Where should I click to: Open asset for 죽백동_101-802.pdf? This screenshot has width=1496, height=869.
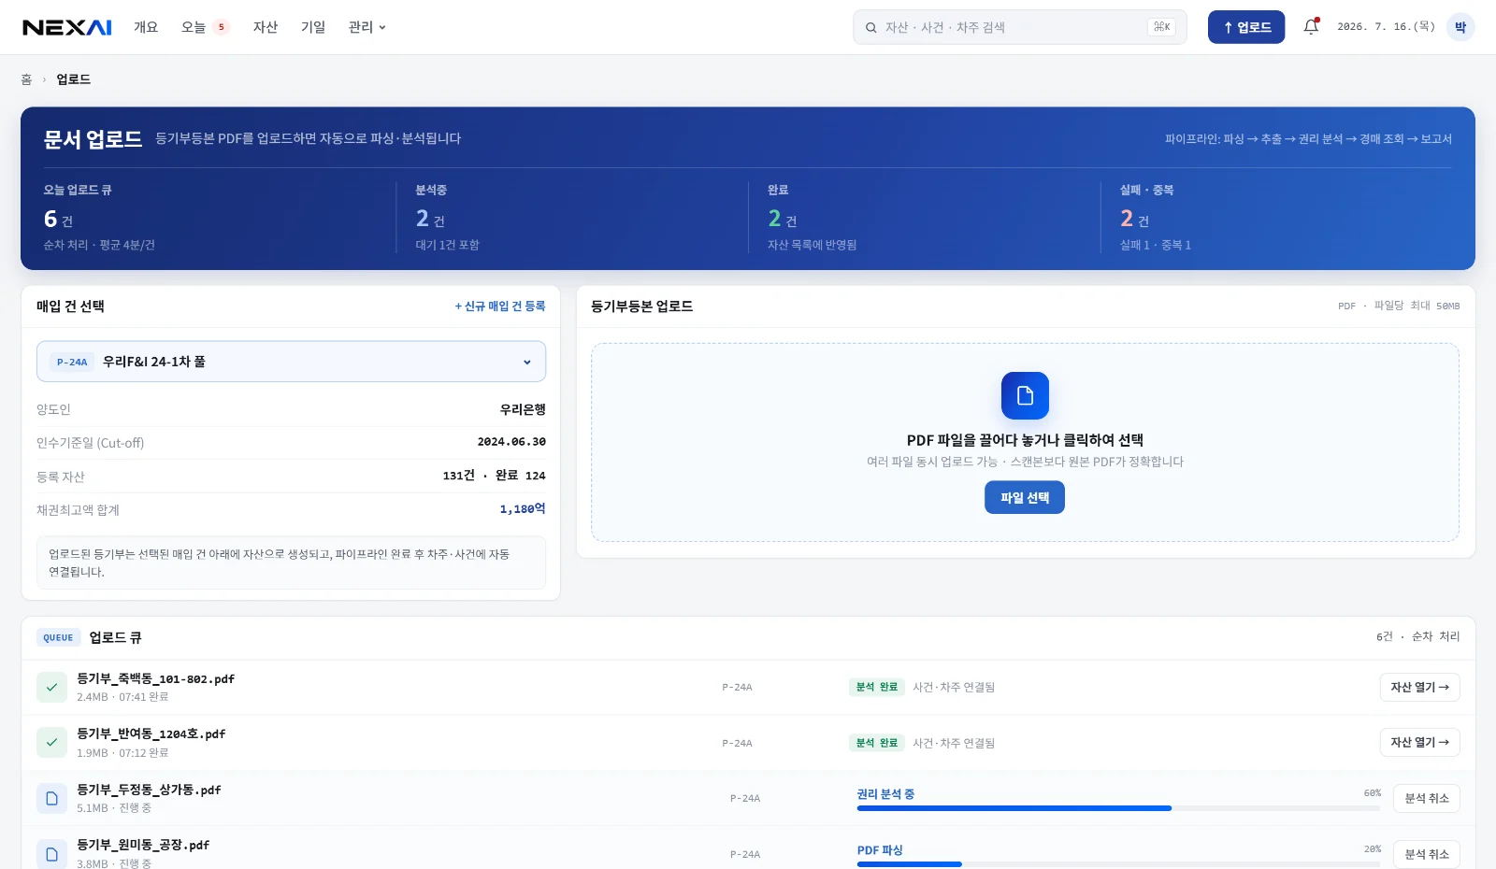click(1419, 687)
